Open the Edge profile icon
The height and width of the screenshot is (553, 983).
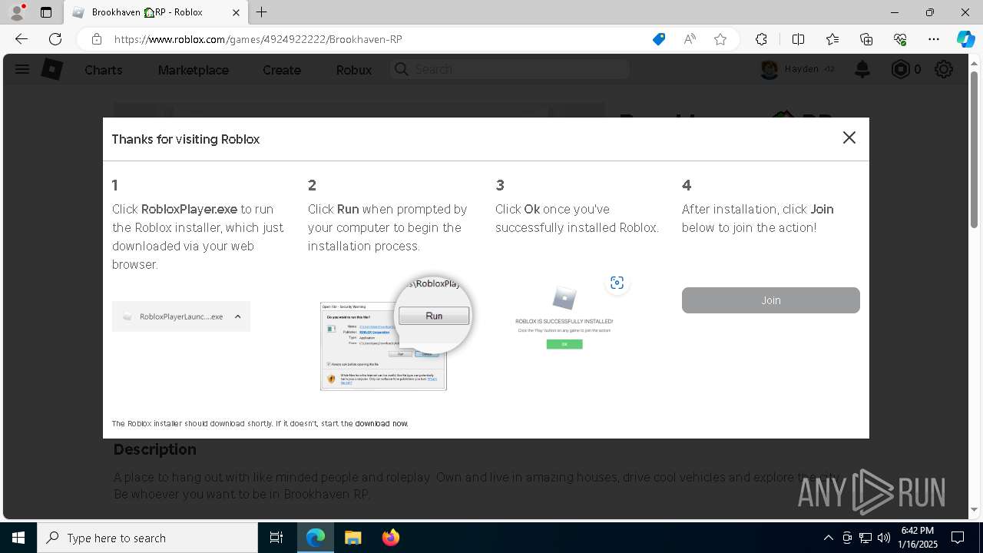point(17,12)
